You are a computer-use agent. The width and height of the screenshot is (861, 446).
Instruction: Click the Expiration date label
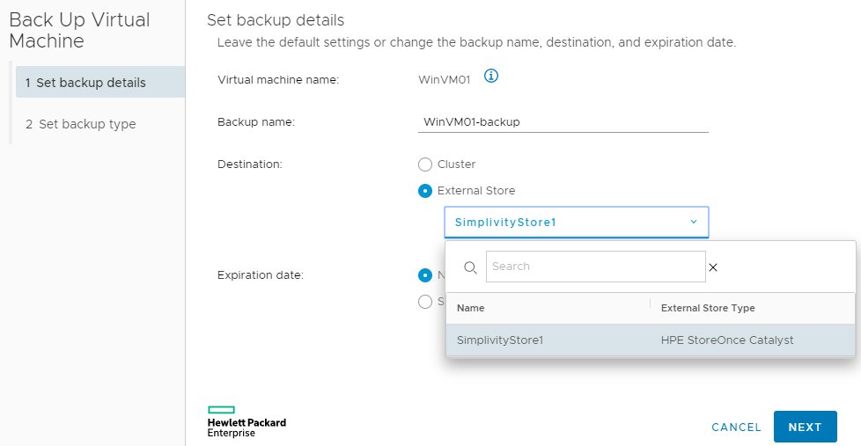point(261,275)
